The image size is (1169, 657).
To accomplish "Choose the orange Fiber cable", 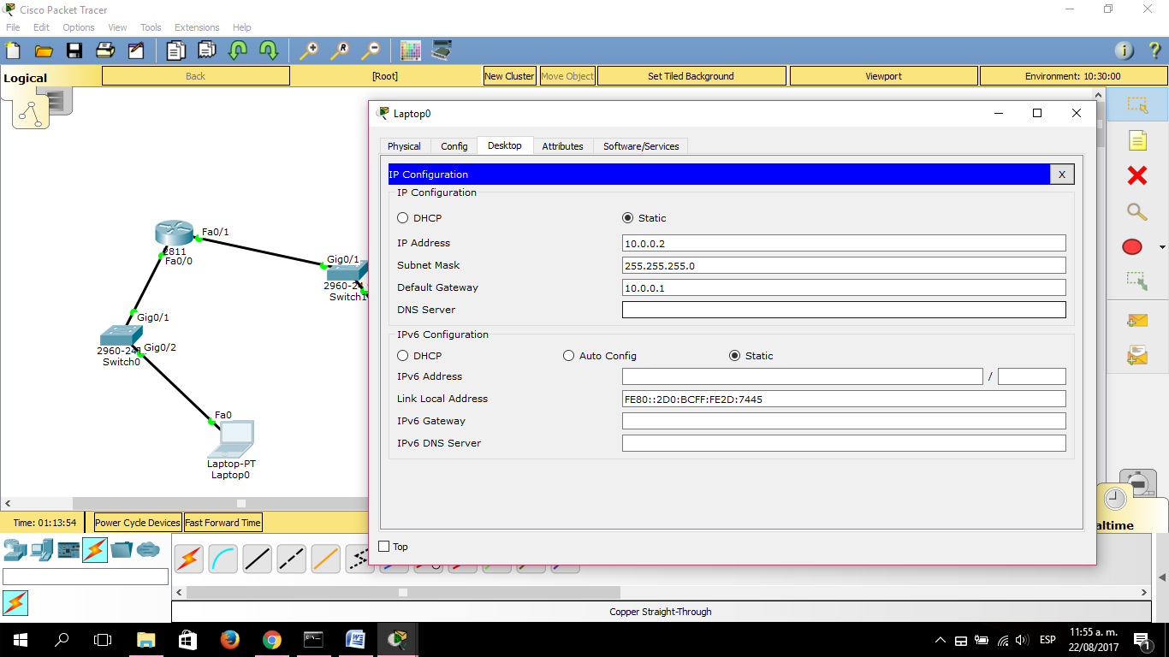I will click(x=326, y=559).
